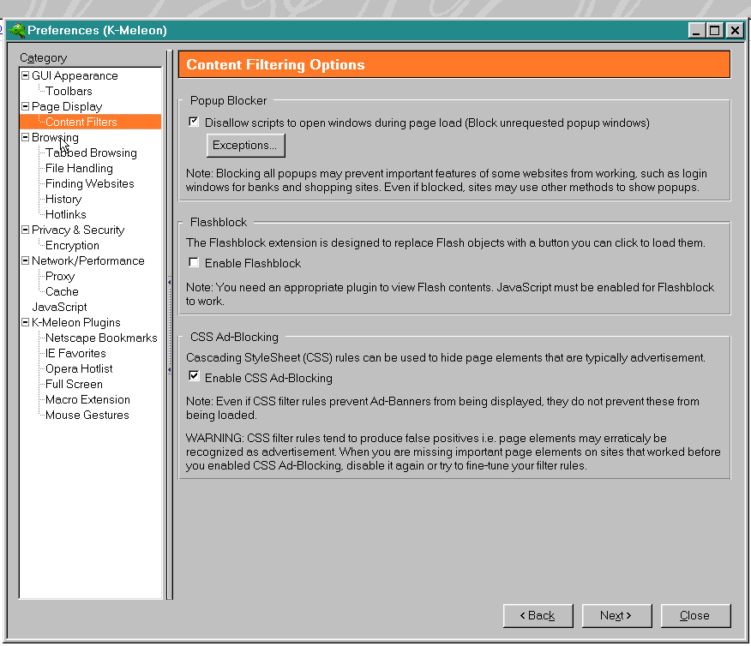Select the Encryption category item
The height and width of the screenshot is (646, 751).
[x=72, y=245]
